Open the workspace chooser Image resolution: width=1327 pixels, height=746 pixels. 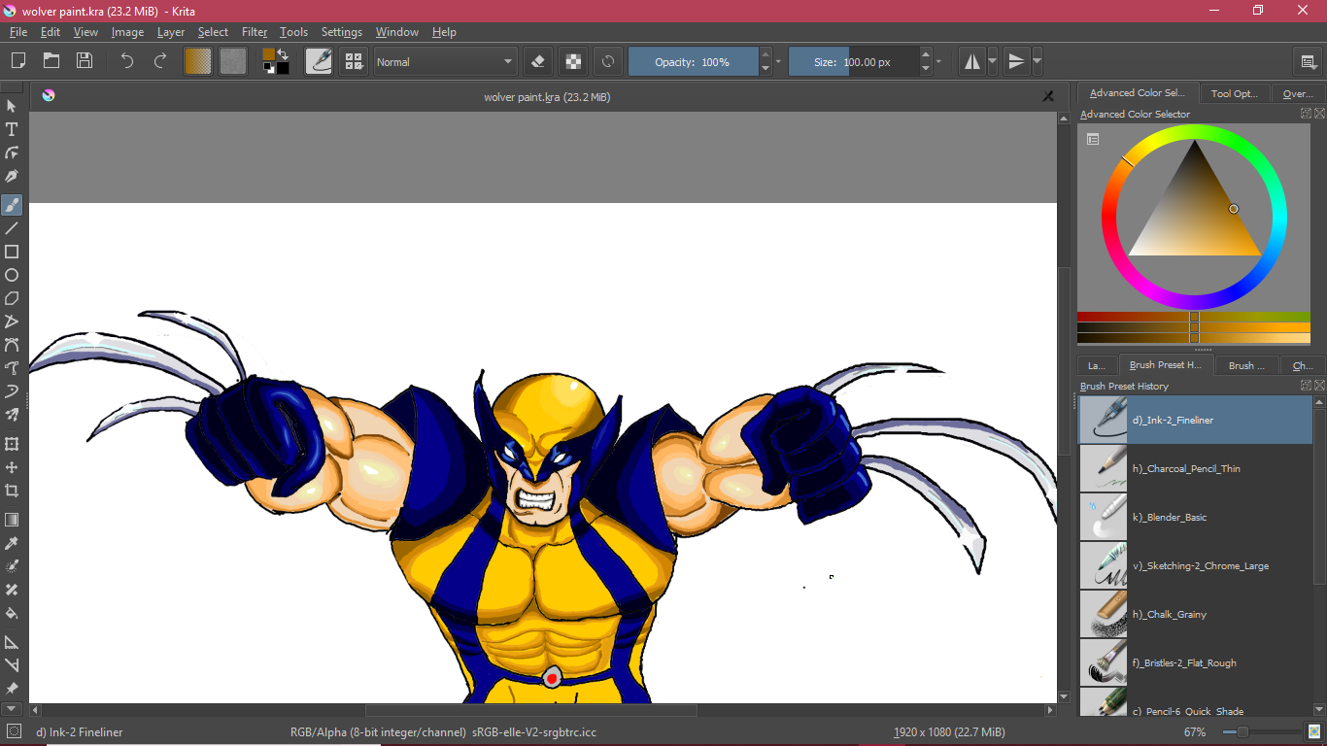click(x=1310, y=61)
